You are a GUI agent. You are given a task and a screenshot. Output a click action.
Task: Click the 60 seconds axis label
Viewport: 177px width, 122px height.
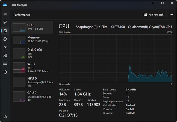(x=64, y=84)
